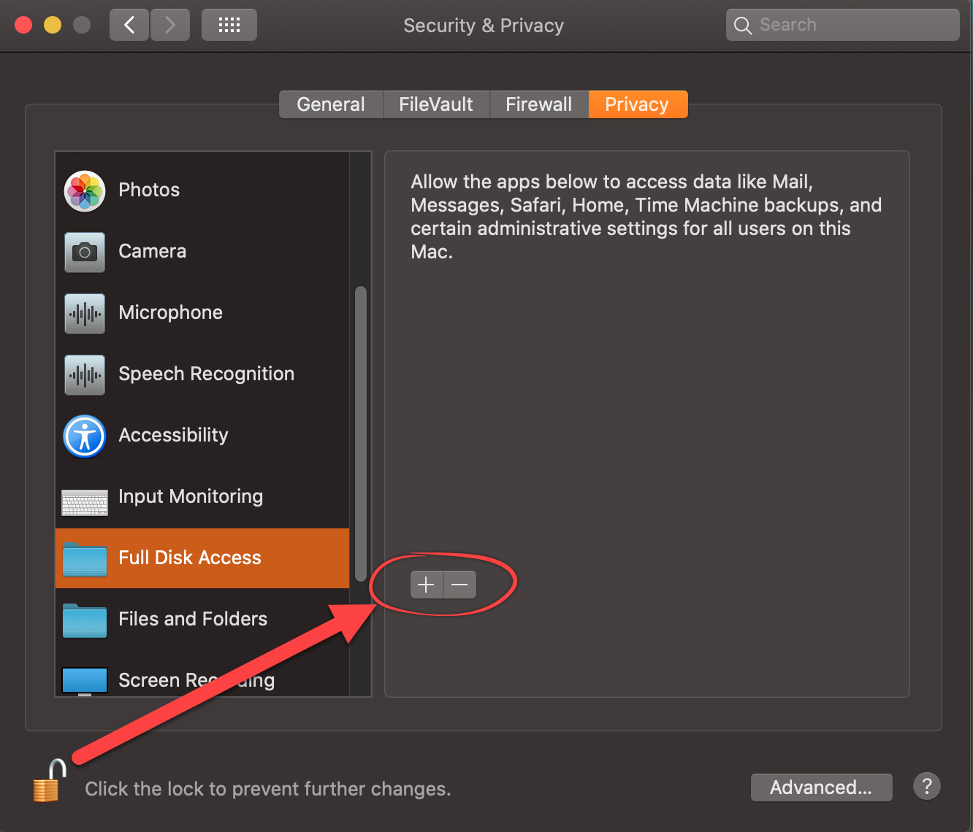Viewport: 973px width, 832px height.
Task: Switch to the FileVault tab
Action: tap(436, 104)
